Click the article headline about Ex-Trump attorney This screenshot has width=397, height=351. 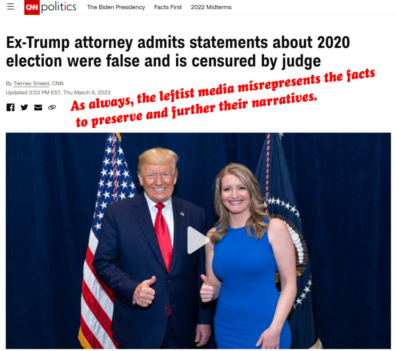pos(178,52)
